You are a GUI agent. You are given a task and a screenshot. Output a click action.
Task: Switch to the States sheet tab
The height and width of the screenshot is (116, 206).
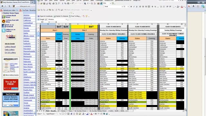(x=63, y=111)
